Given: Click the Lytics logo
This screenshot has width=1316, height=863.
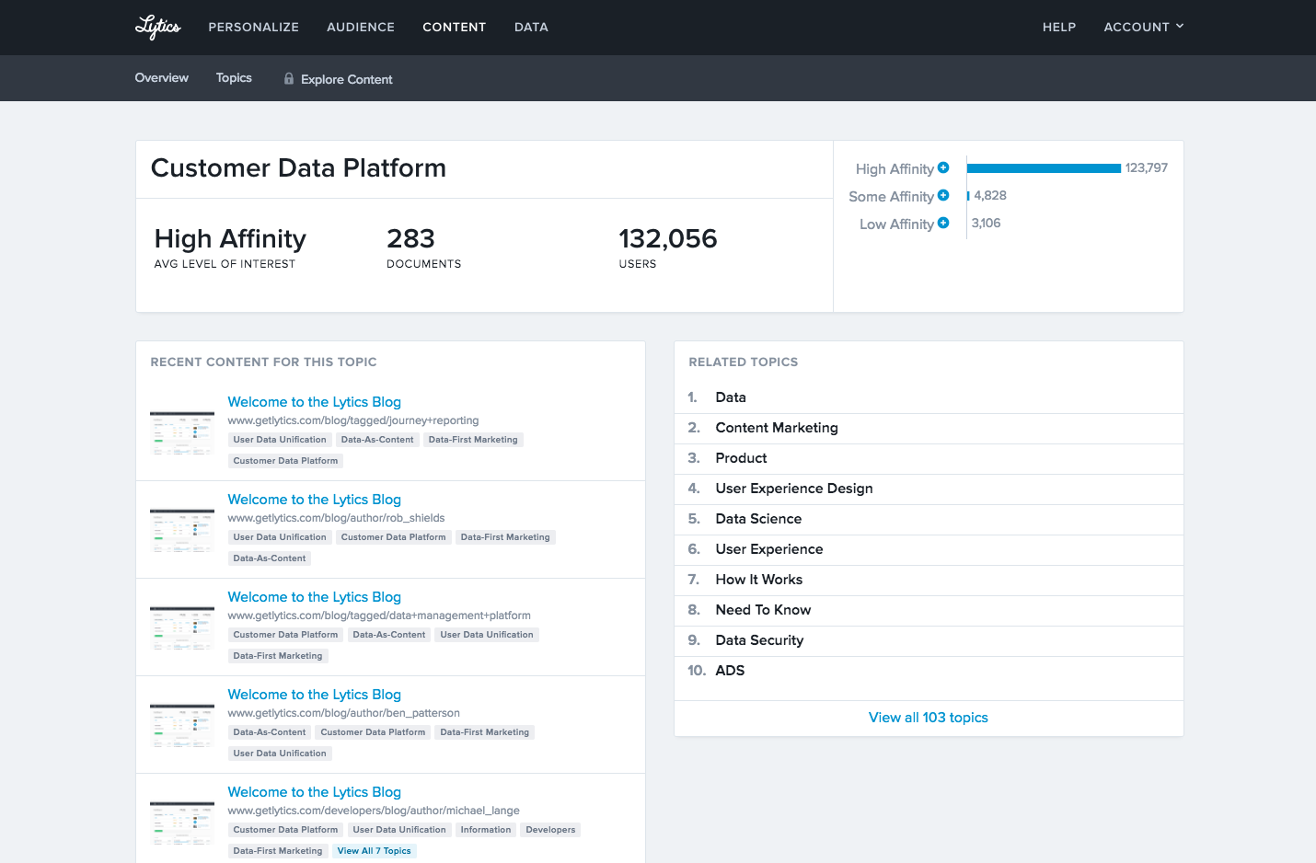Looking at the screenshot, I should (x=157, y=27).
